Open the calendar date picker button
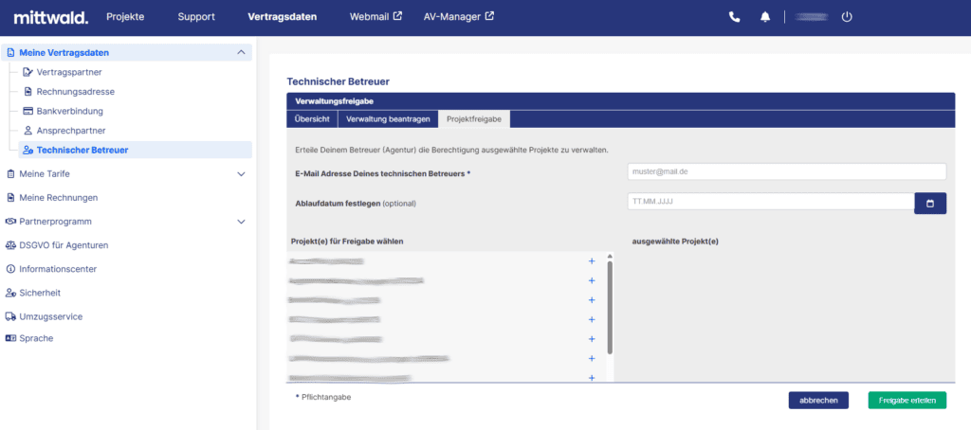971x430 pixels. point(930,203)
